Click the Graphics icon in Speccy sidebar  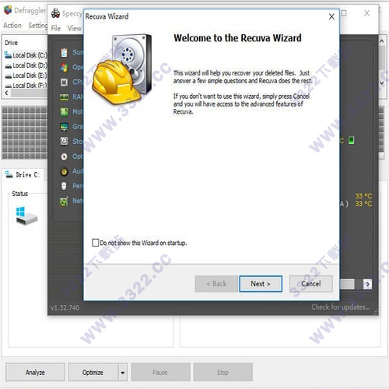(x=64, y=127)
